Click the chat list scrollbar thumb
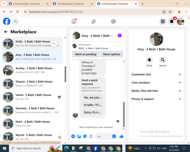The height and width of the screenshot is (152, 190). 65,74
